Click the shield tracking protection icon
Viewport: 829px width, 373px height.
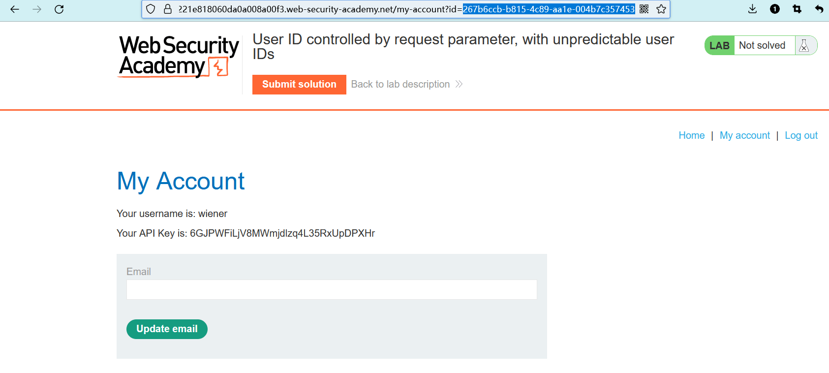151,9
